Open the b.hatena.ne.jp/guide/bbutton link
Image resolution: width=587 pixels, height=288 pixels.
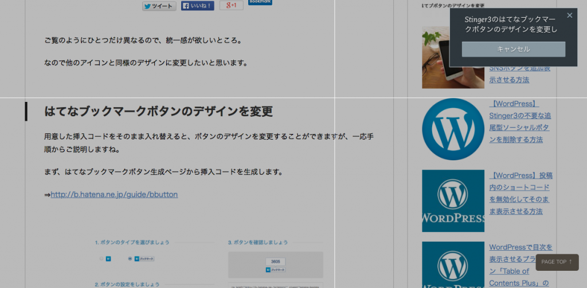point(114,195)
